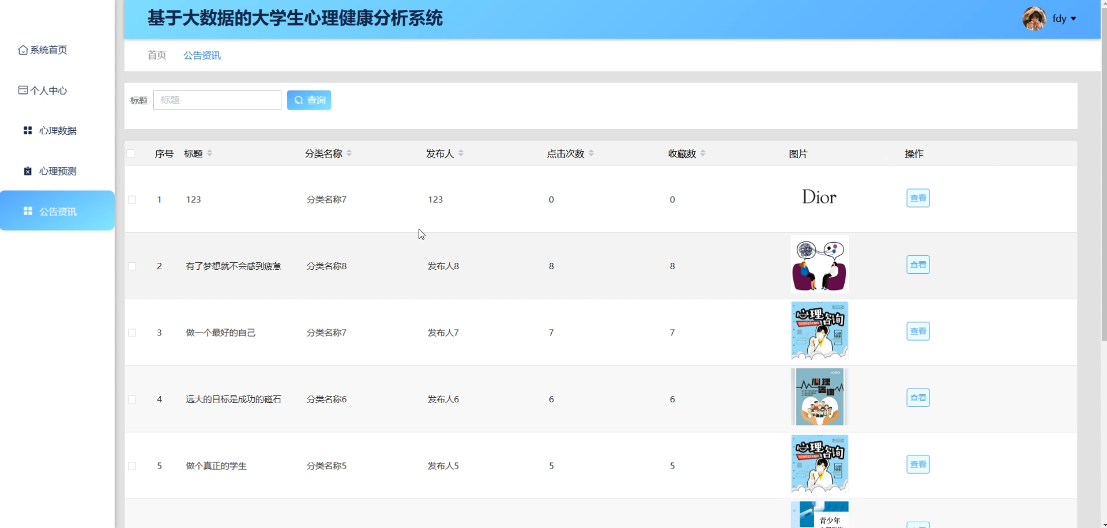Click the title 远大的目标是成功的磁石
This screenshot has width=1107, height=528.
tap(234, 399)
